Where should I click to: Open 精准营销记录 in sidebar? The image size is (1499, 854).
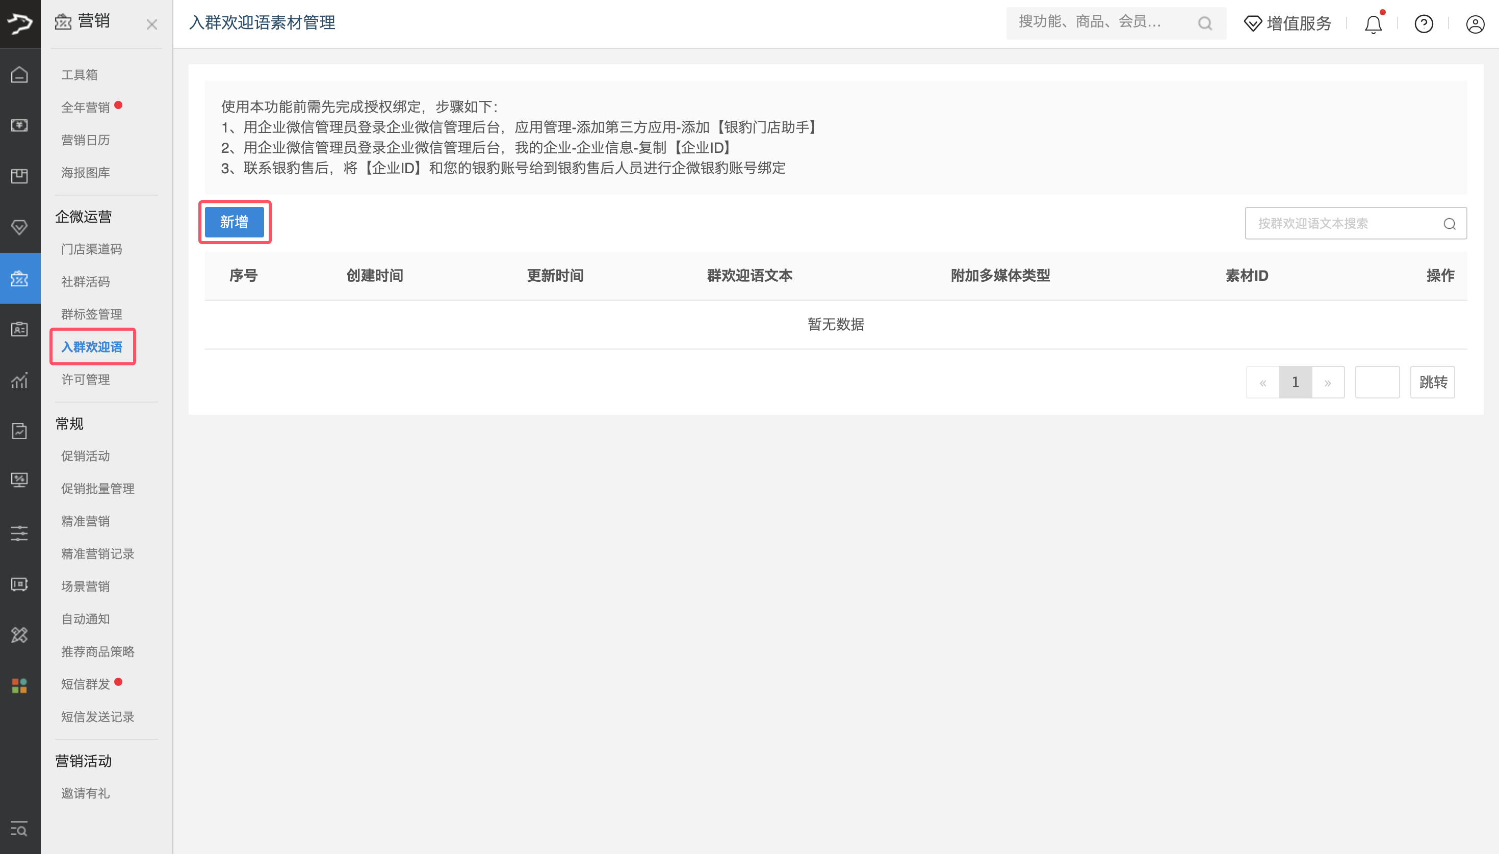click(x=98, y=554)
